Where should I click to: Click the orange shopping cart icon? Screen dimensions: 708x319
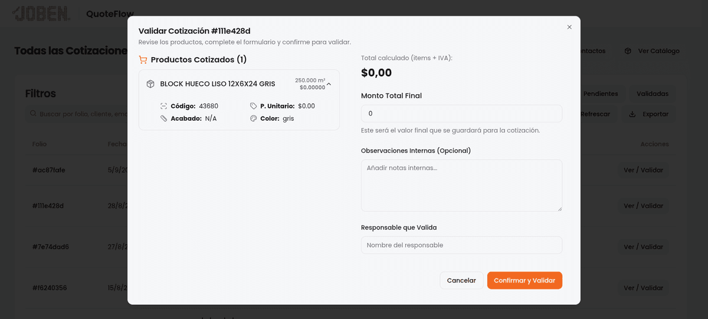[143, 59]
